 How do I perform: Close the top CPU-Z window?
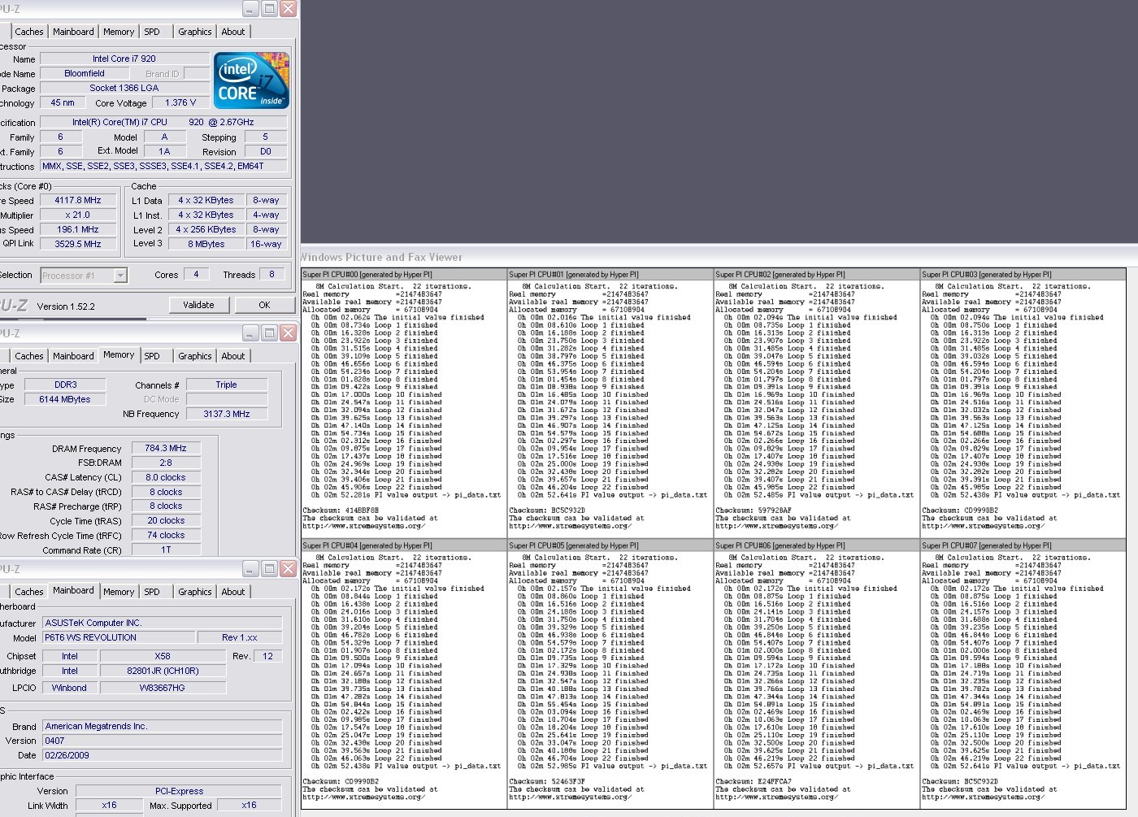pyautogui.click(x=288, y=9)
